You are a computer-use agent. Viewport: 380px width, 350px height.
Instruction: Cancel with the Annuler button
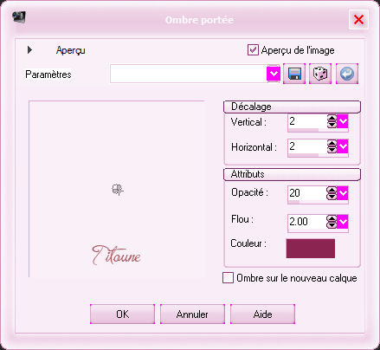[192, 314]
